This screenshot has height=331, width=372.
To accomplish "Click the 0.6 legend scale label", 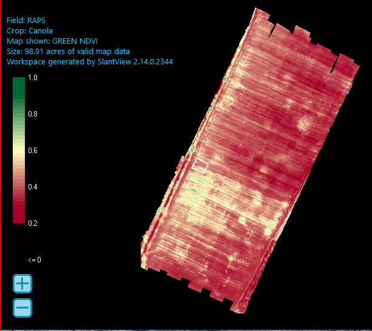I will [x=33, y=151].
